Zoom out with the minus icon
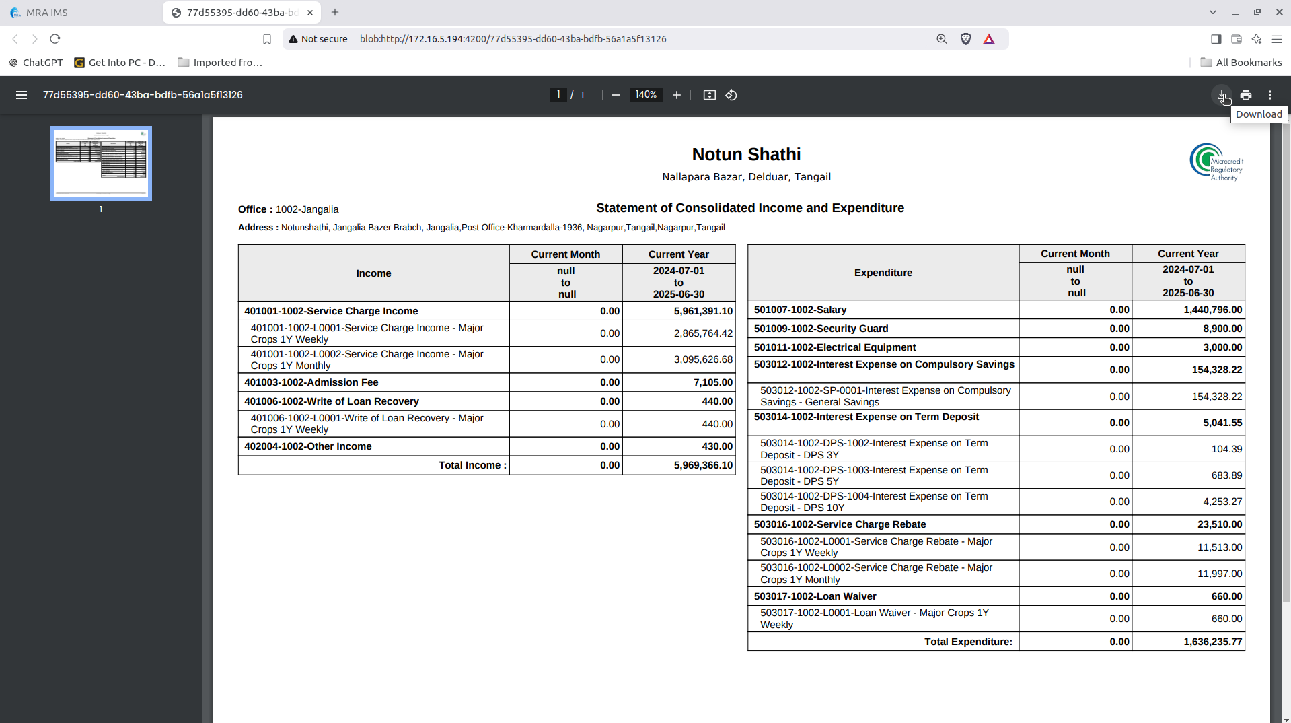1291x723 pixels. pos(616,95)
